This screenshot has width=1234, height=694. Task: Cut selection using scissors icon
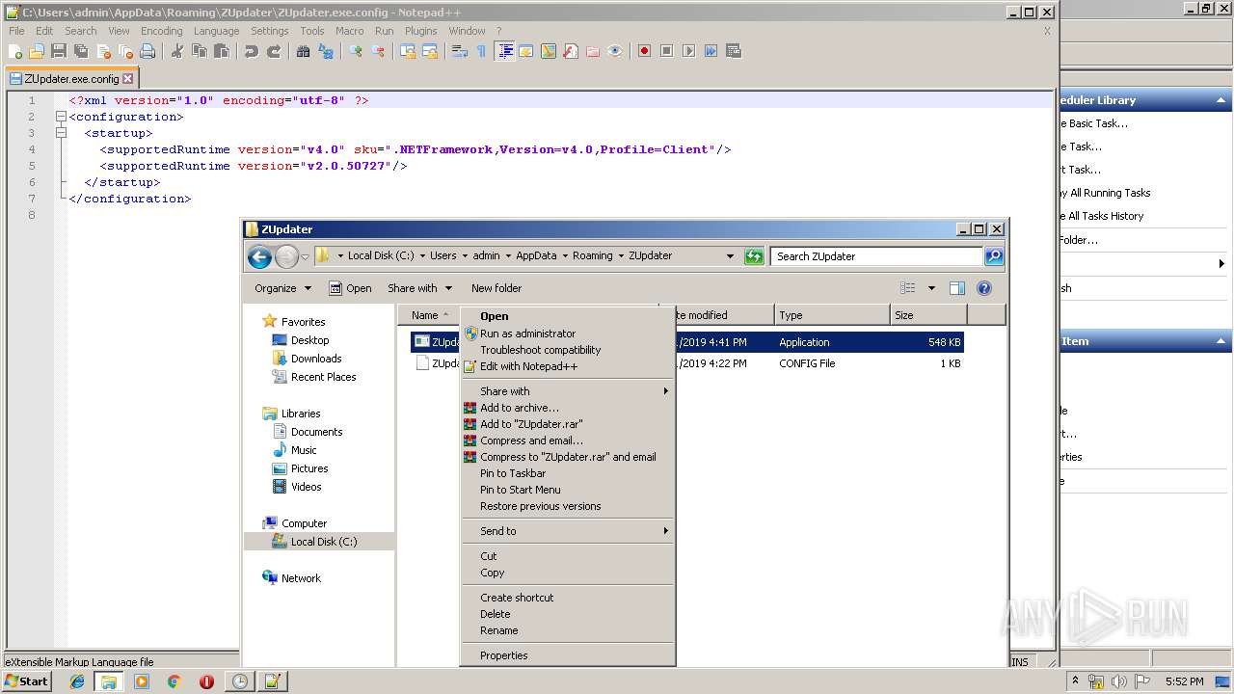coord(176,51)
